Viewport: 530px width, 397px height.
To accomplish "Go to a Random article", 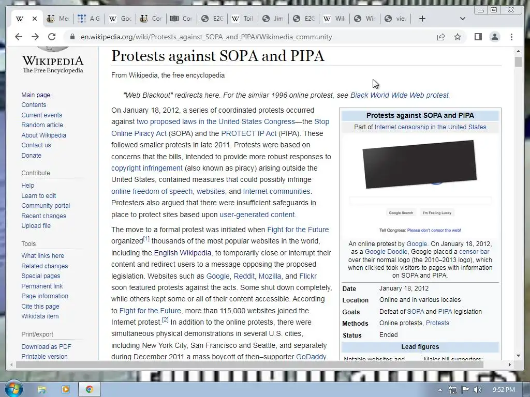I will pos(42,125).
